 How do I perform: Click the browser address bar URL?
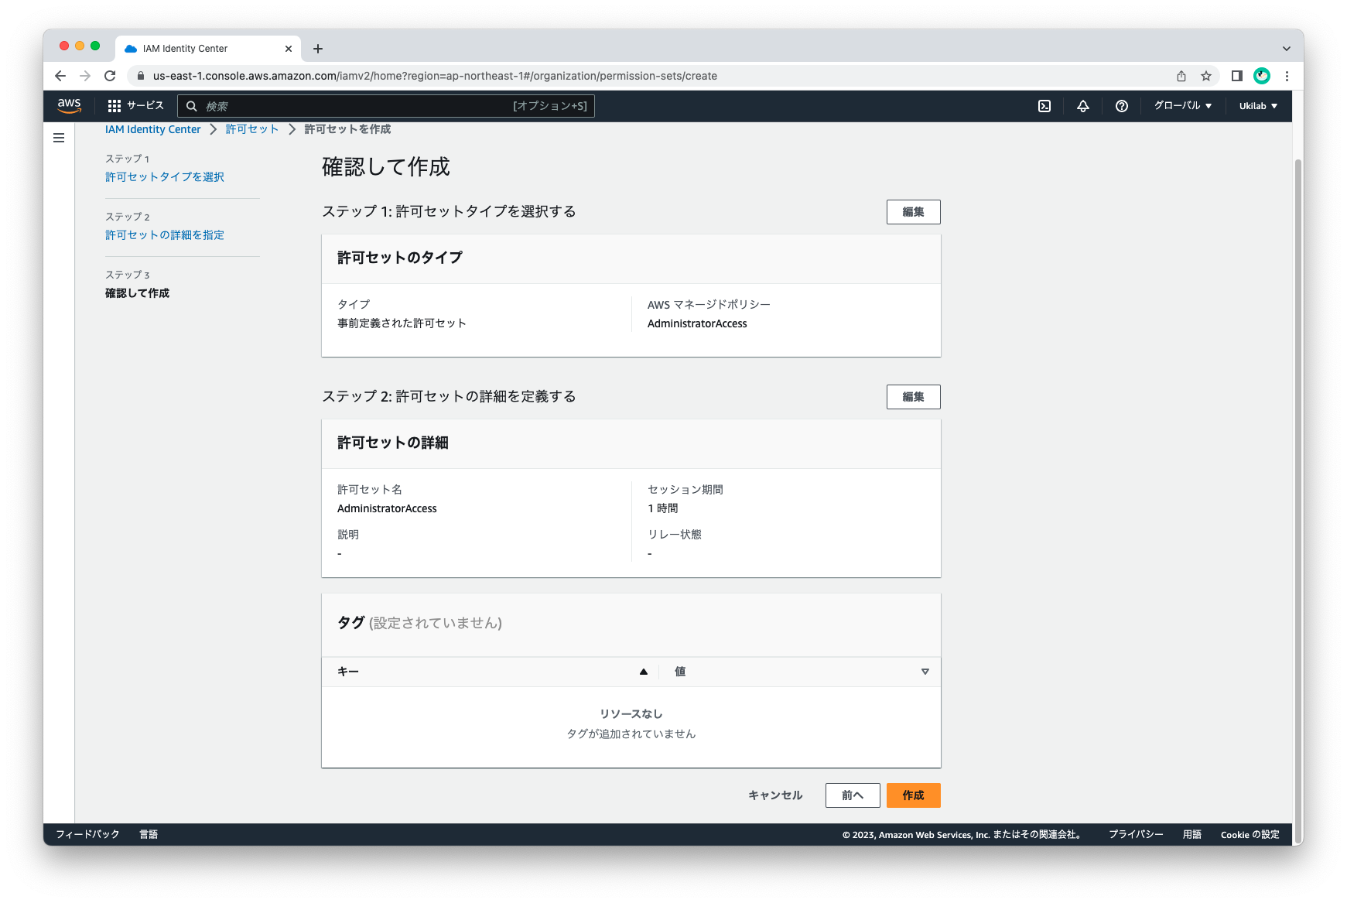pos(435,76)
